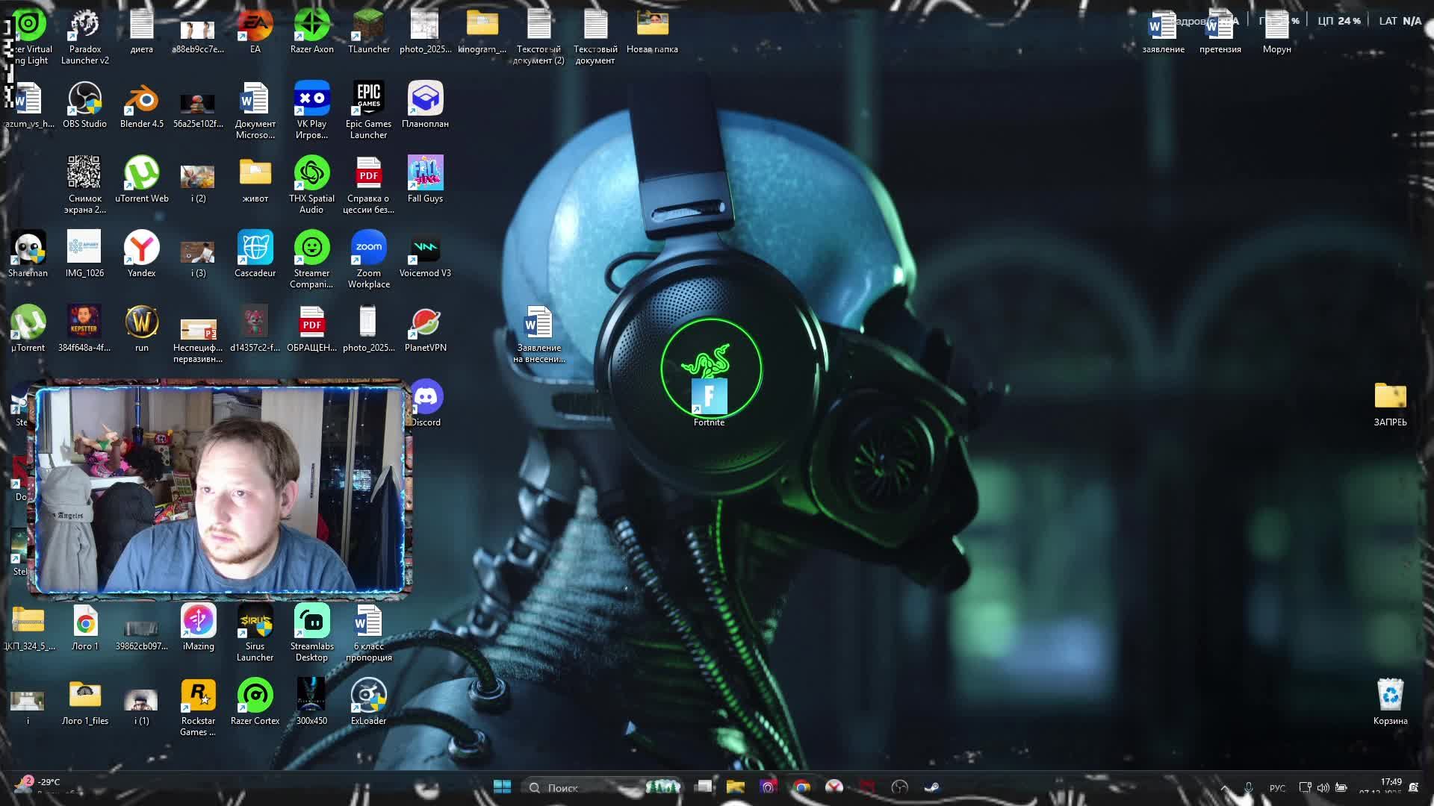Click the Поиск taskbar search field

click(583, 787)
